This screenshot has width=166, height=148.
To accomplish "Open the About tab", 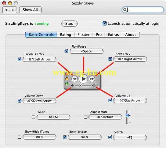I will pos(131,35).
